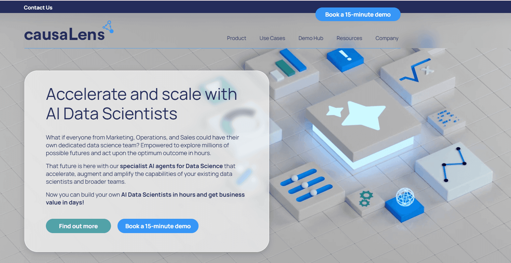Open the Resources menu

(x=349, y=38)
